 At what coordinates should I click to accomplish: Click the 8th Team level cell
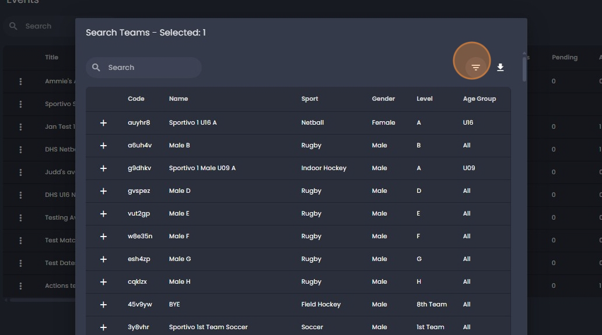coord(432,304)
